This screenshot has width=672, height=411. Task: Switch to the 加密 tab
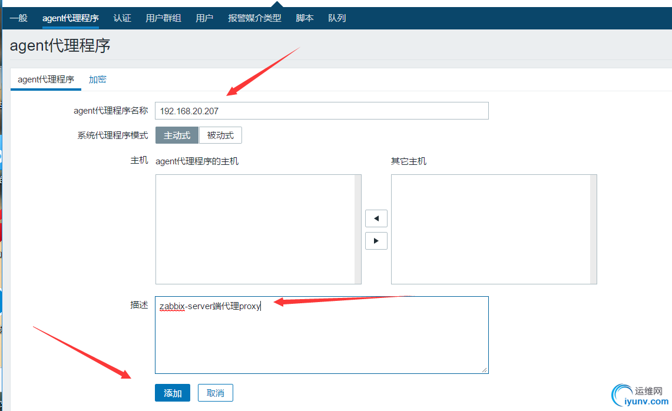[x=97, y=79]
